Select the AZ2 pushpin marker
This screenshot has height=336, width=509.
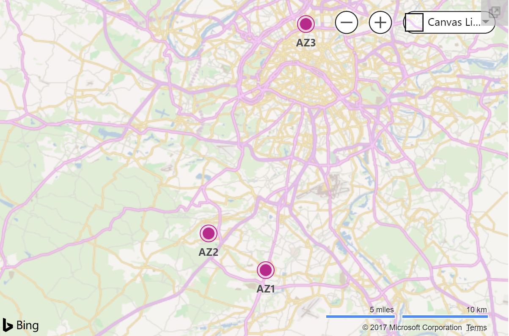208,233
